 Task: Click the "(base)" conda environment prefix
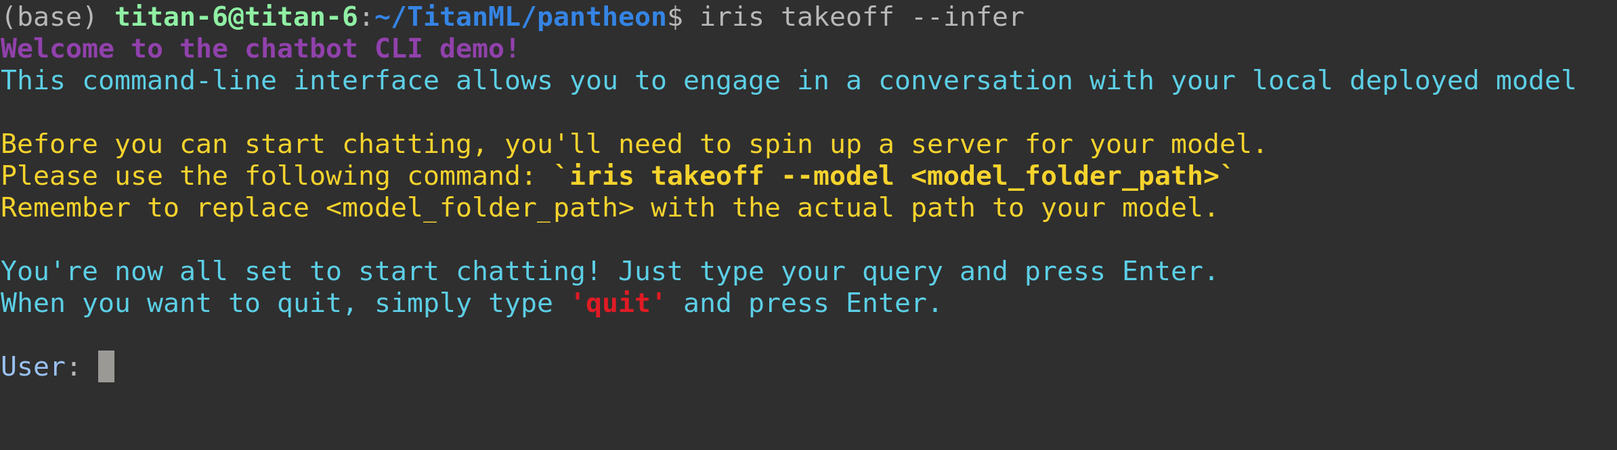point(49,17)
